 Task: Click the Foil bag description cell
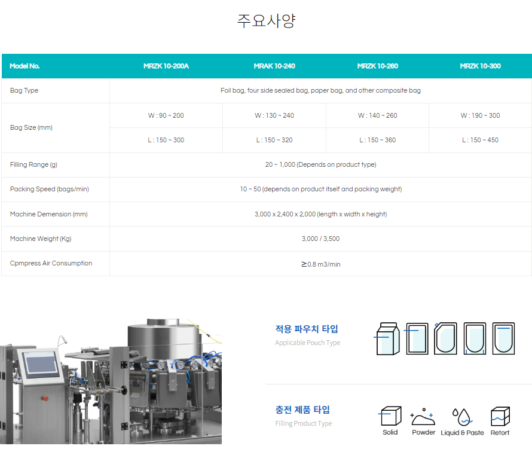(x=320, y=91)
